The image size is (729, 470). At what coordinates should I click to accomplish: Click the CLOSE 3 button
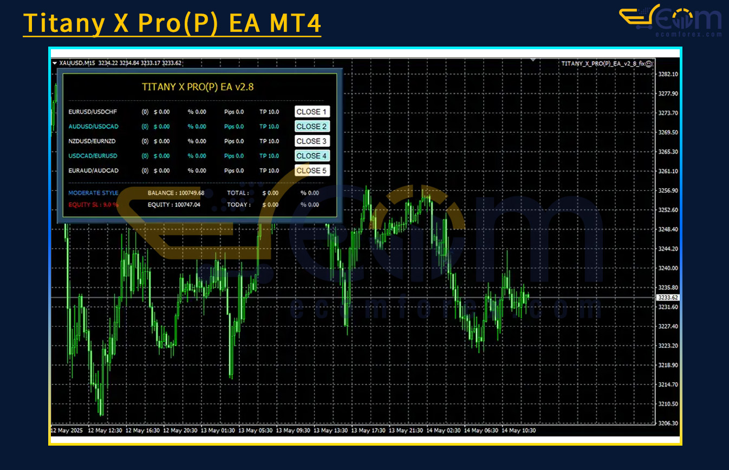[312, 141]
